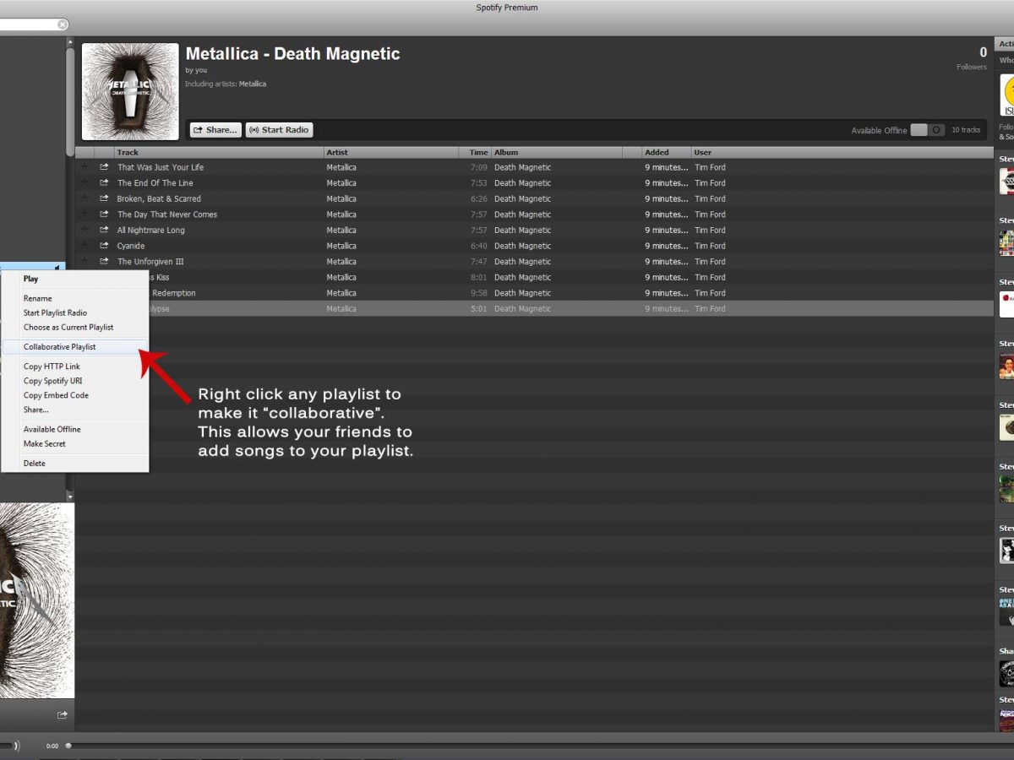
Task: Click the share icon below the now-playing artwork
Action: tap(62, 715)
